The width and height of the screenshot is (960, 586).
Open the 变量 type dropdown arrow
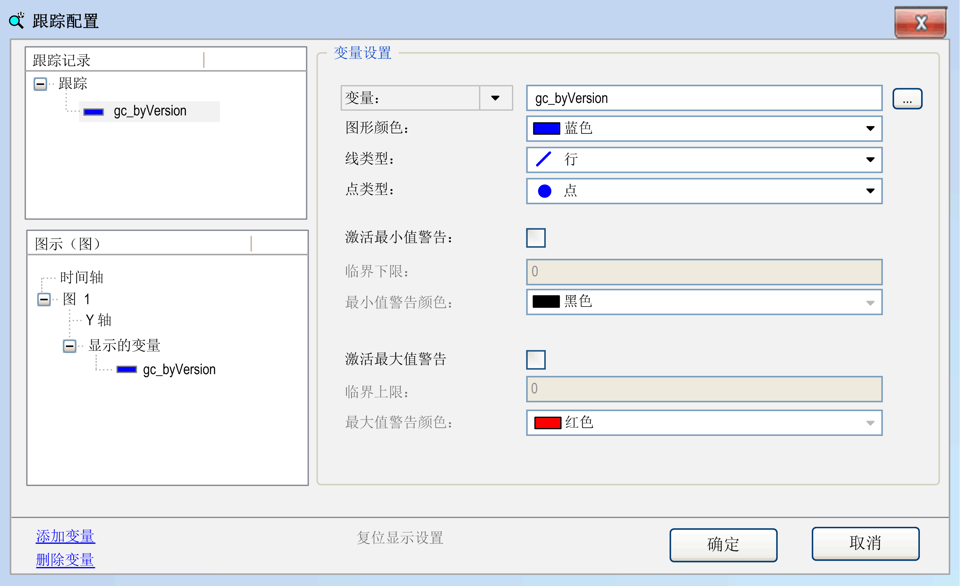click(495, 98)
